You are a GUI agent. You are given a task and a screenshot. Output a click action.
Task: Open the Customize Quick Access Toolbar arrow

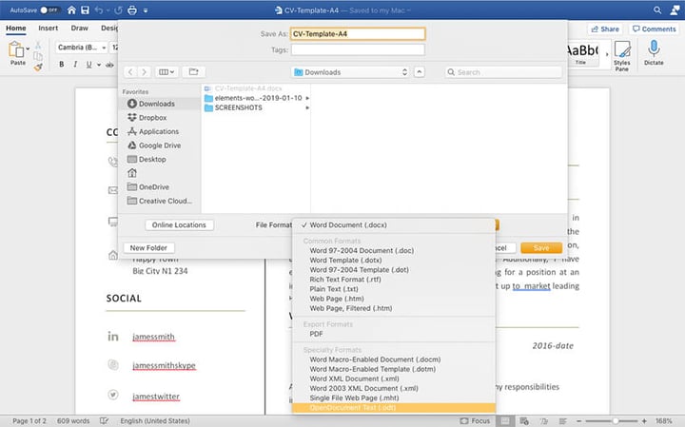click(x=146, y=10)
